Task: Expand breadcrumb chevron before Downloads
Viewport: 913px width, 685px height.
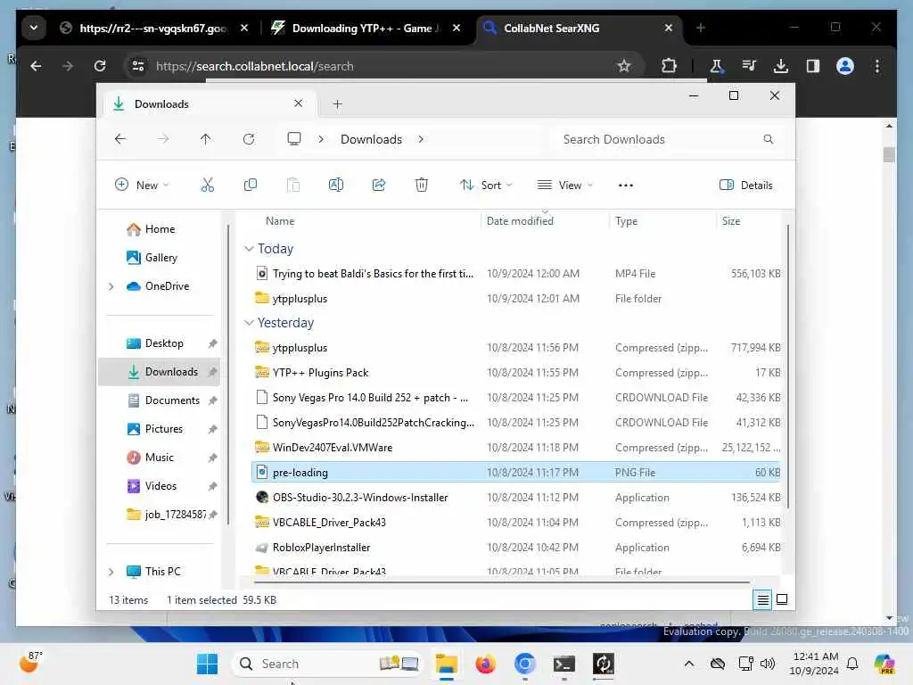Action: (x=321, y=139)
